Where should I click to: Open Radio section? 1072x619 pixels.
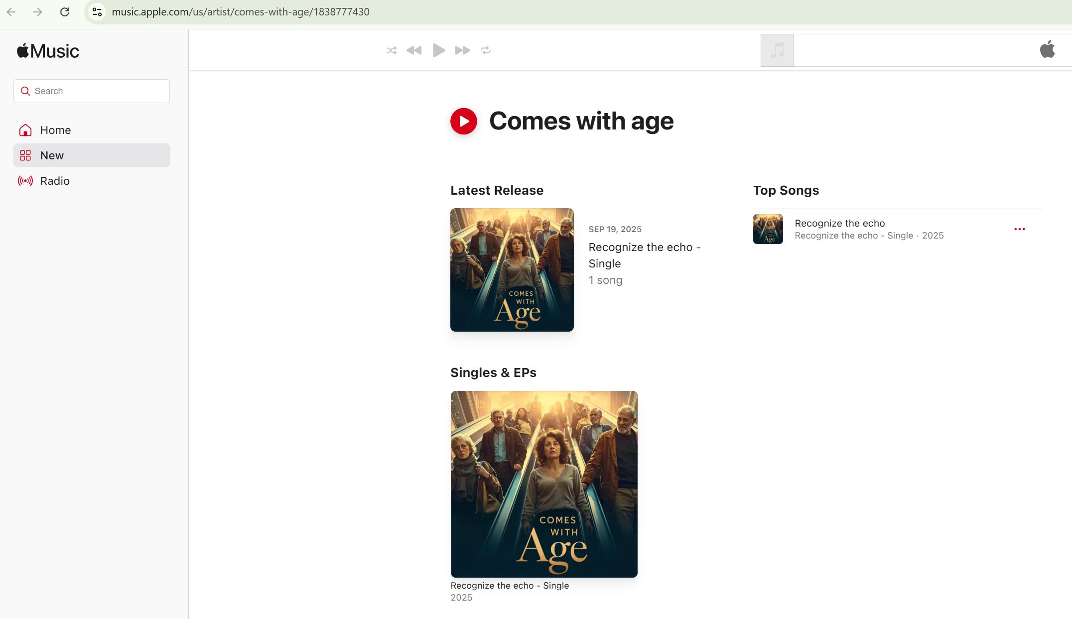point(55,181)
